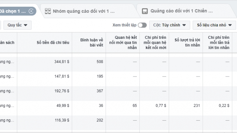Select the amount '147,81 $'
This screenshot has height=133, width=237.
coord(62,76)
